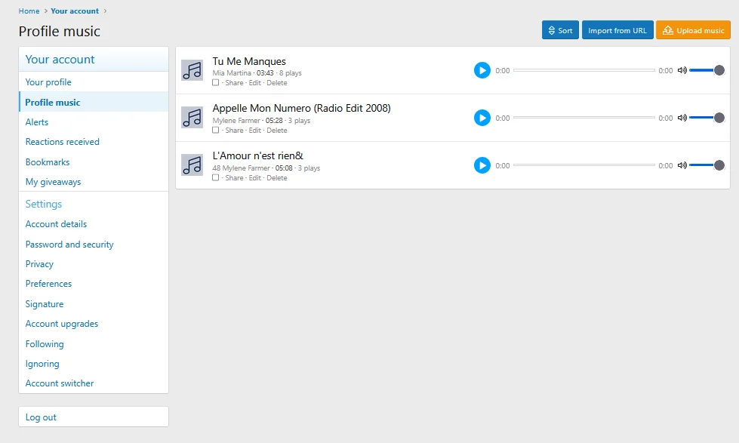Viewport: 739px width, 443px height.
Task: Delete the Tu Me Manques track
Action: [x=277, y=83]
